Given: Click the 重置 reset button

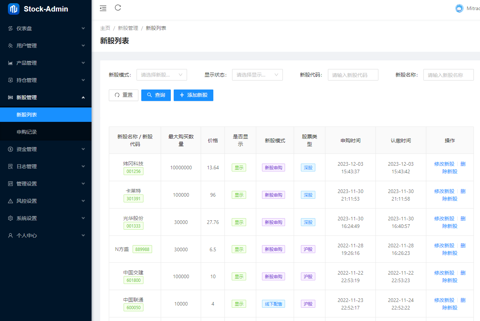Looking at the screenshot, I should click(123, 95).
